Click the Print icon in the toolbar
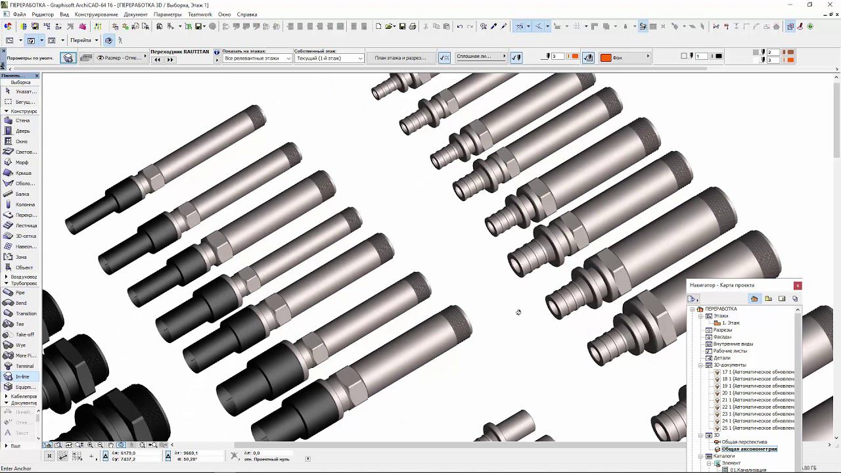 tap(413, 26)
